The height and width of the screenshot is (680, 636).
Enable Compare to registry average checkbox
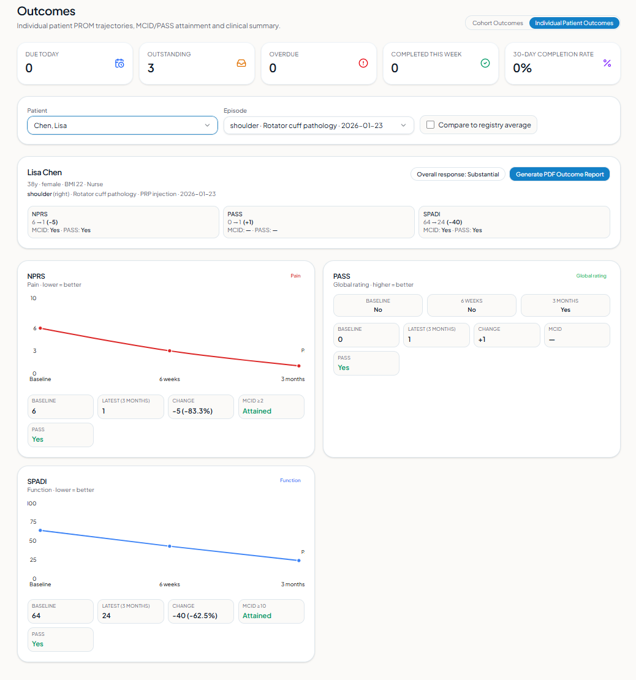click(x=430, y=125)
